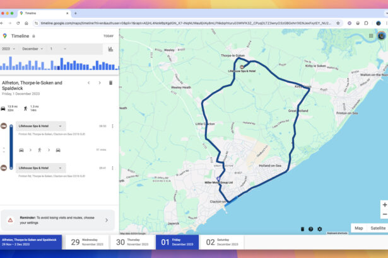Go to browser home page

[x=26, y=23]
